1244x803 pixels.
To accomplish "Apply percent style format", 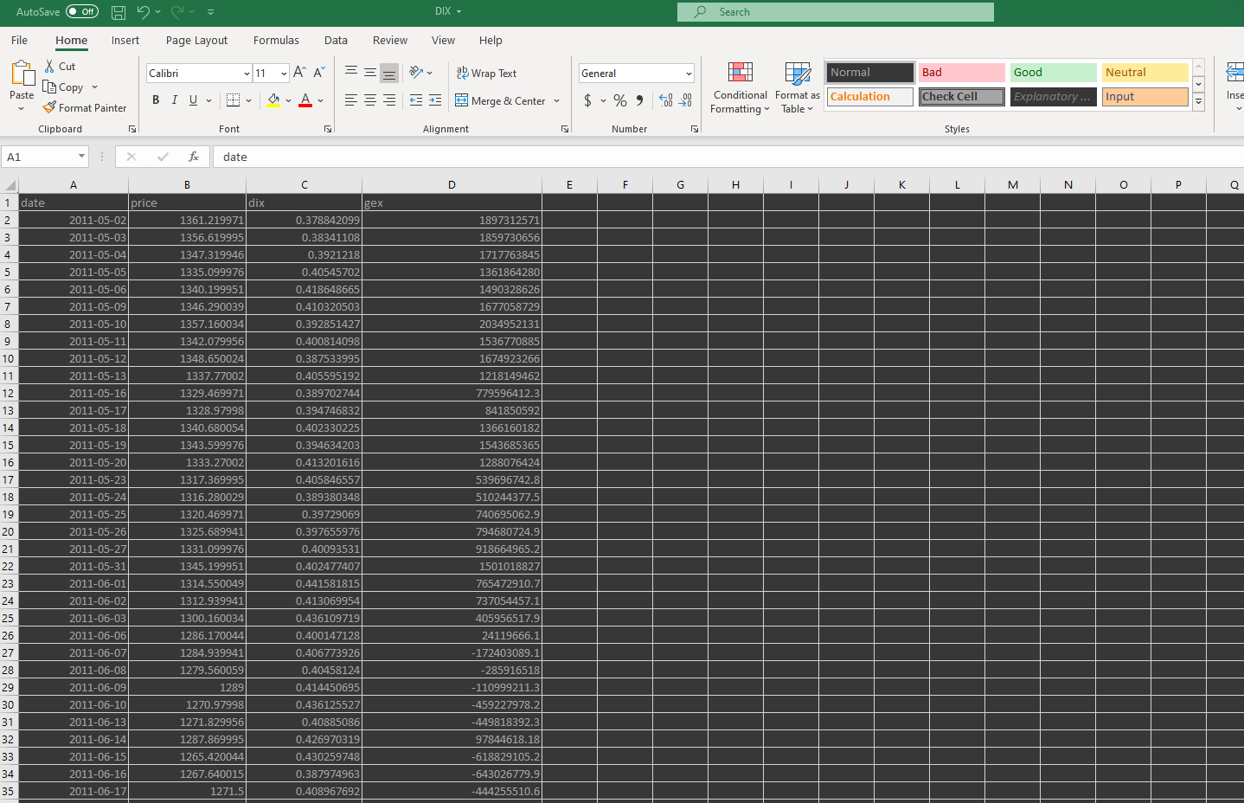I will [x=620, y=100].
